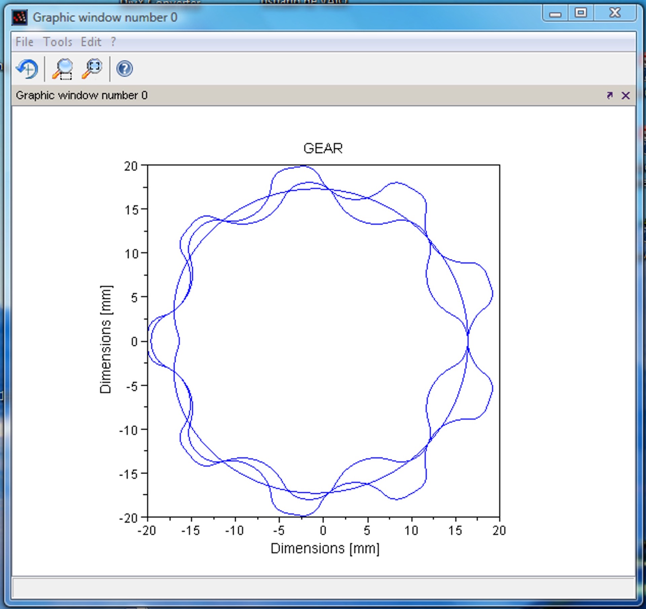
Task: Click the empty status bar at the bottom
Action: 323,588
